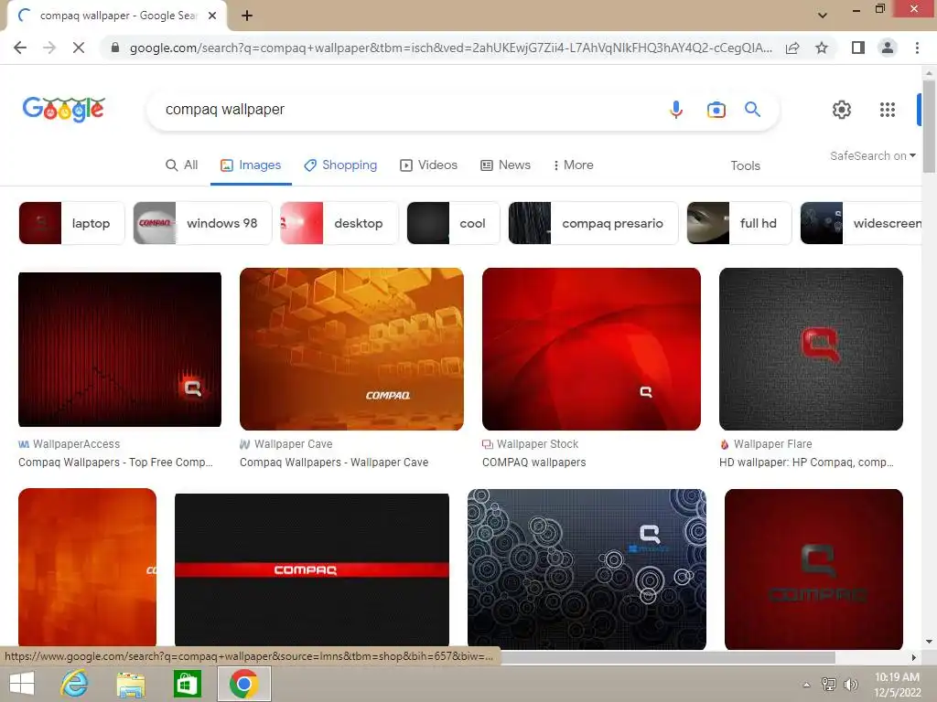Click the browser back arrow
This screenshot has width=937, height=702.
point(20,48)
